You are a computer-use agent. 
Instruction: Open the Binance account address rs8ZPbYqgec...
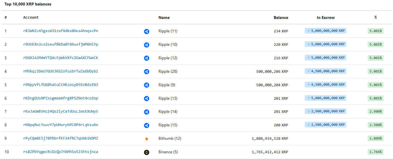click(x=61, y=152)
